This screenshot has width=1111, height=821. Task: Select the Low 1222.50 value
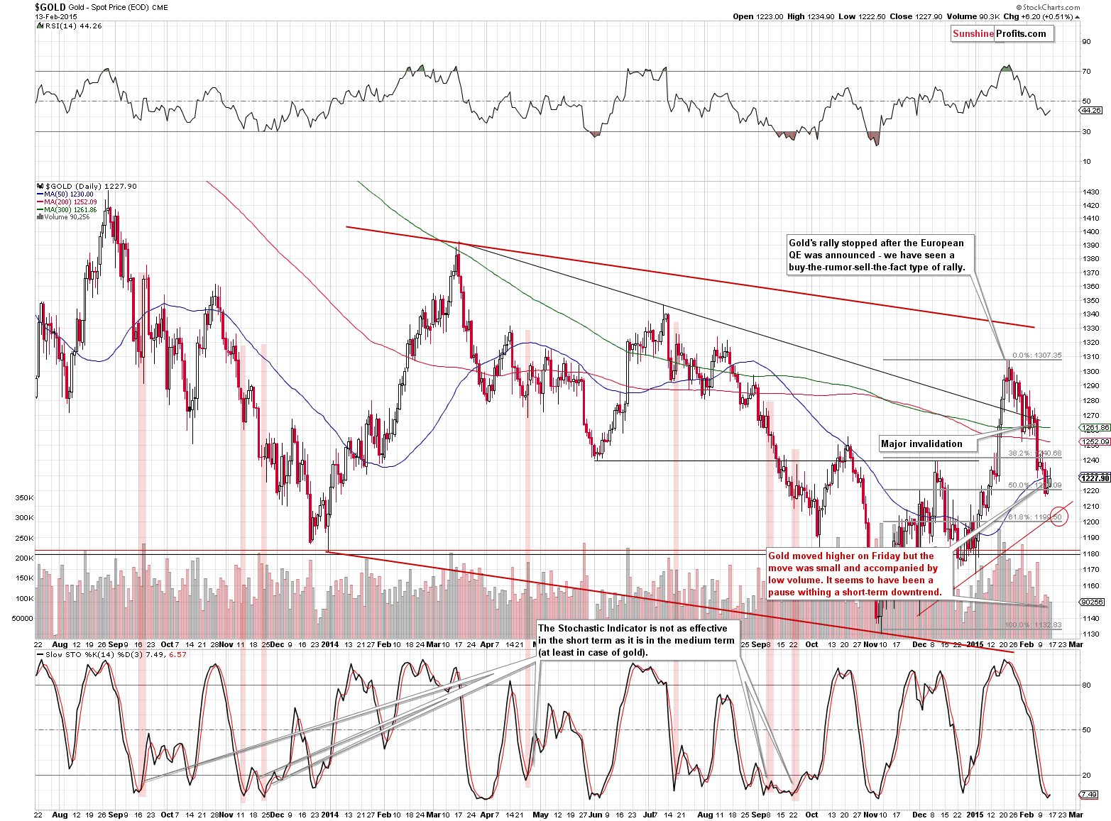(x=861, y=16)
